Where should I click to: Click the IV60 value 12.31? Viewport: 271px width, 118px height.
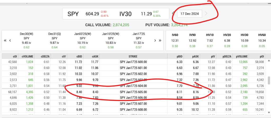click(x=175, y=40)
